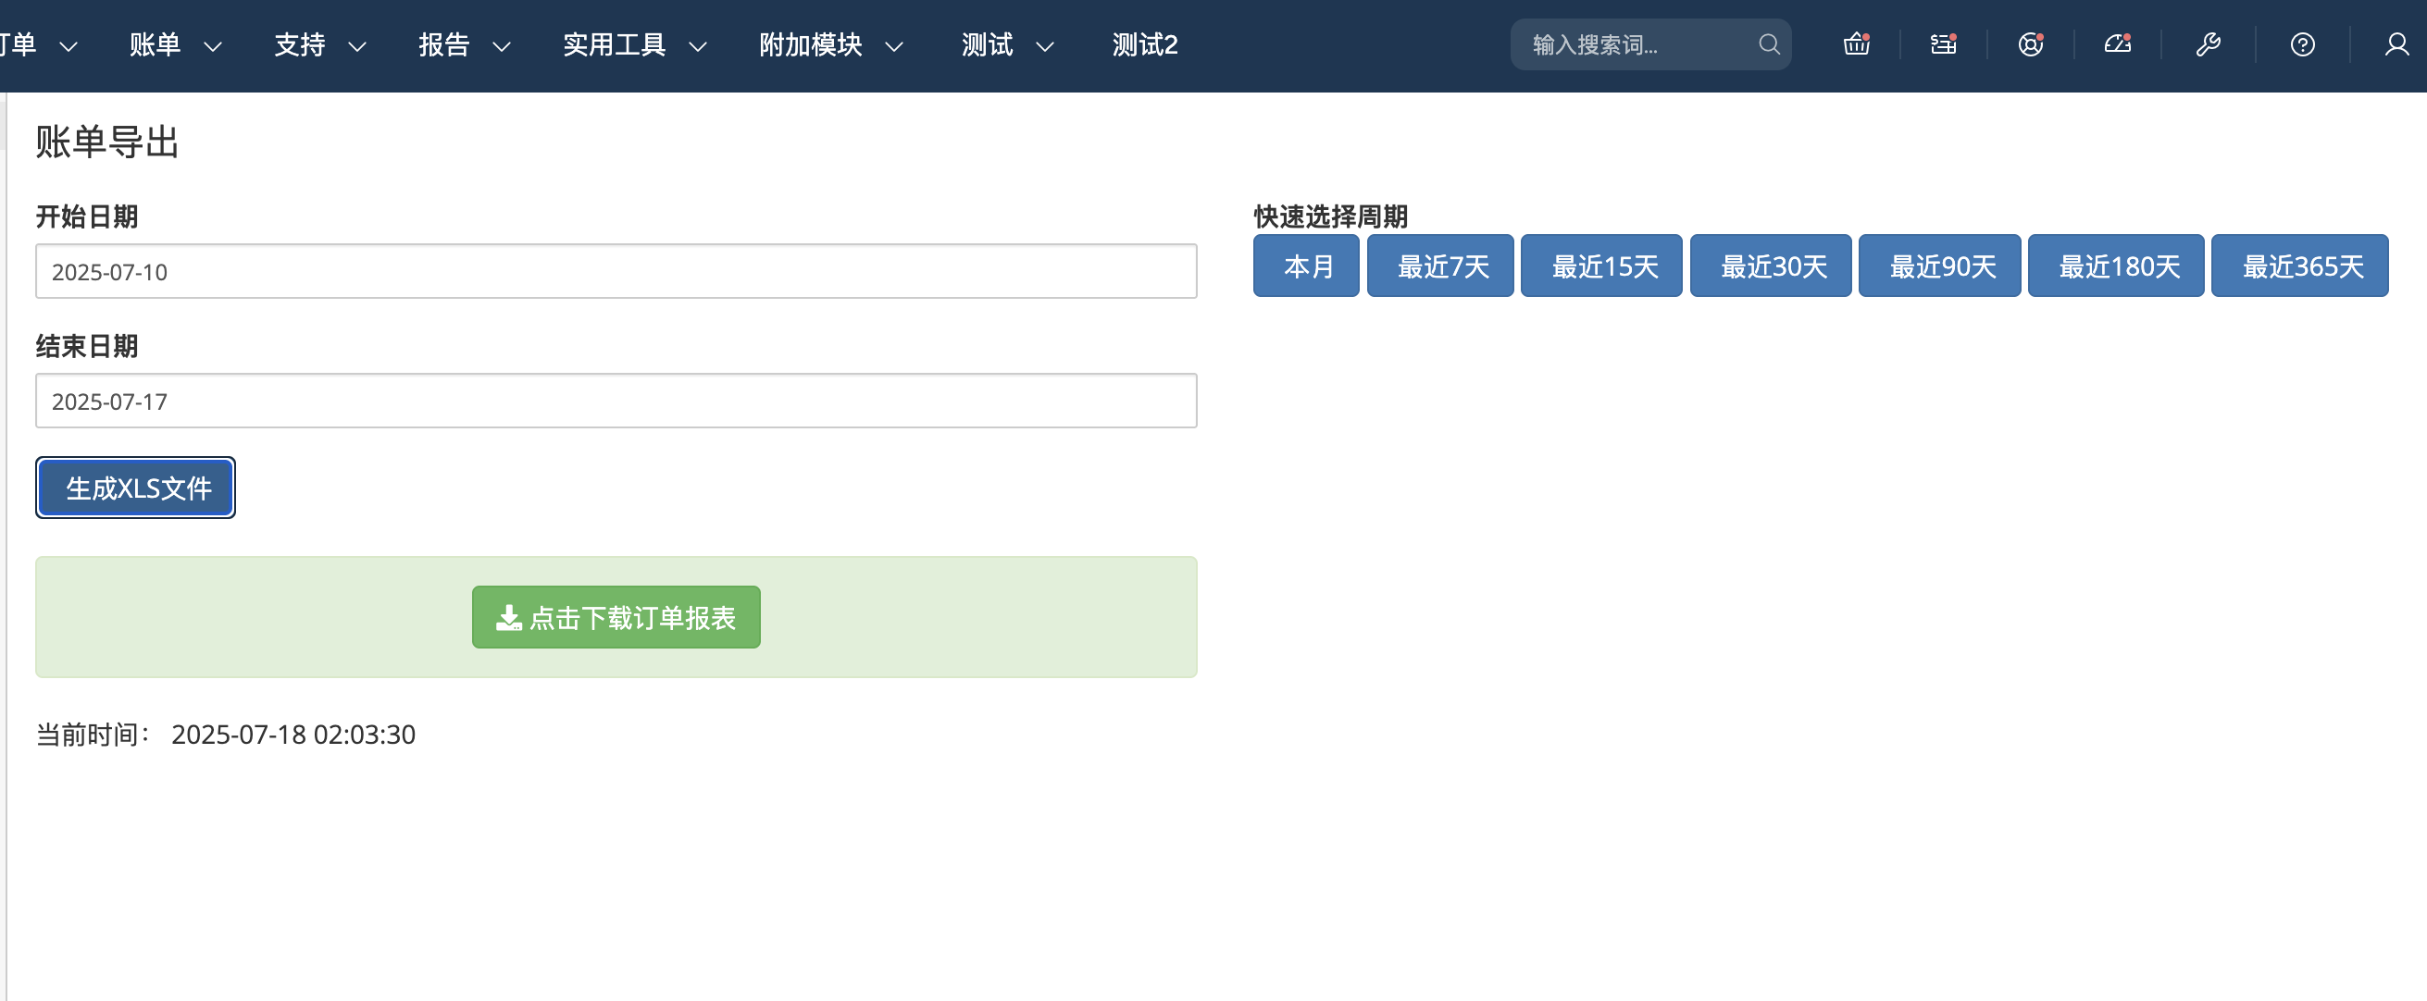Select the 最近365天 period button
The width and height of the screenshot is (2427, 1001).
click(2300, 266)
